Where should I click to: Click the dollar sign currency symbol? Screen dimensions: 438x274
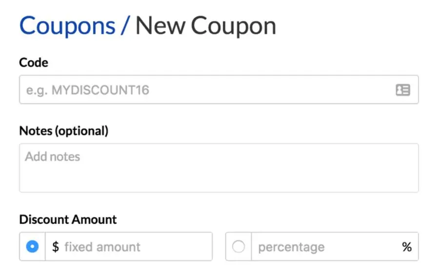56,247
